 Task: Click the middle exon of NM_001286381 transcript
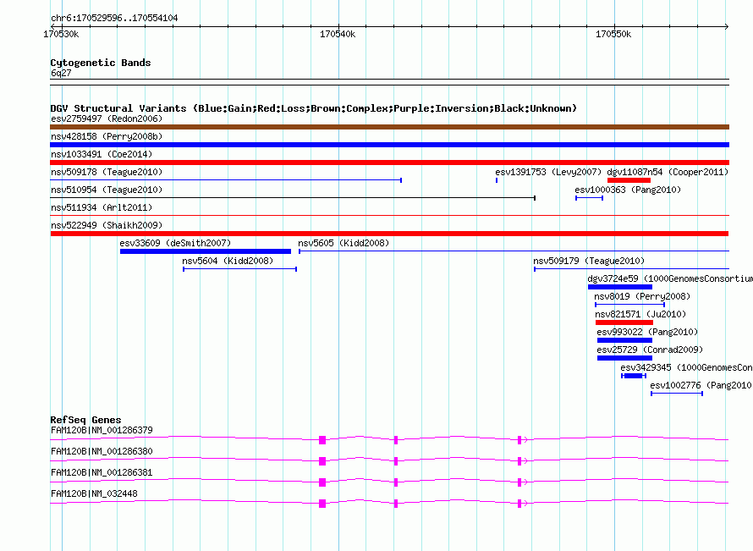pyautogui.click(x=396, y=482)
